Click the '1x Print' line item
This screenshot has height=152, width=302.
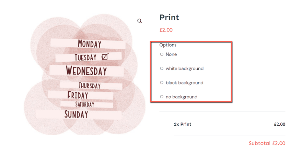(x=183, y=124)
